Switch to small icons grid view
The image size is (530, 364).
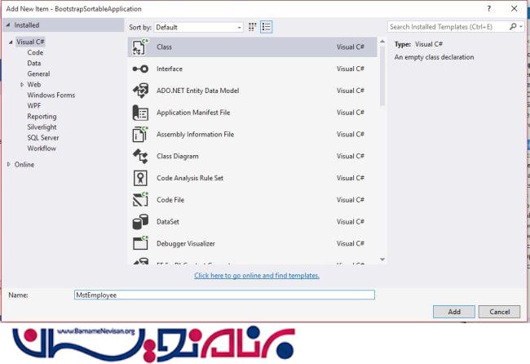coord(252,27)
